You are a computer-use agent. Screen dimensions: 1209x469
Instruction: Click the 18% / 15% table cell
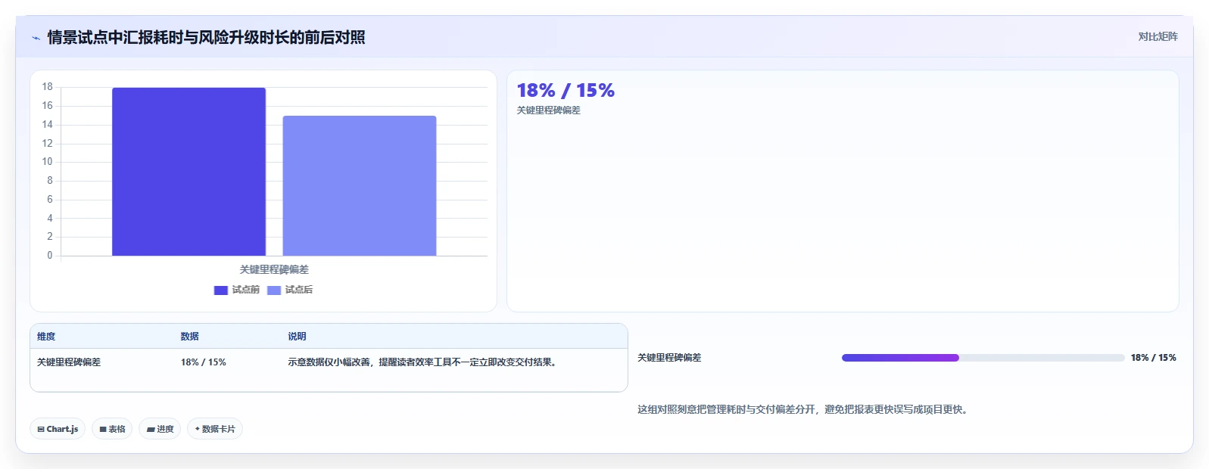click(x=203, y=362)
